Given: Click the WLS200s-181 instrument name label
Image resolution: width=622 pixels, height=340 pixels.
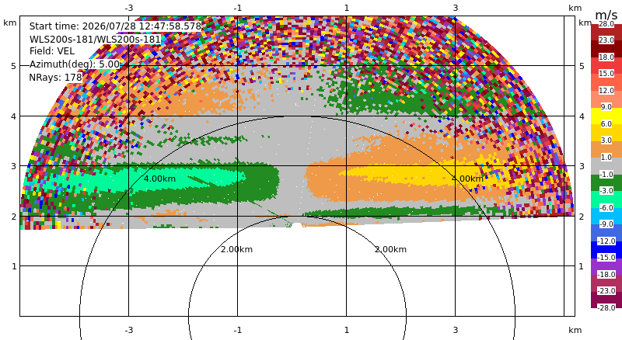Looking at the screenshot, I should click(95, 40).
